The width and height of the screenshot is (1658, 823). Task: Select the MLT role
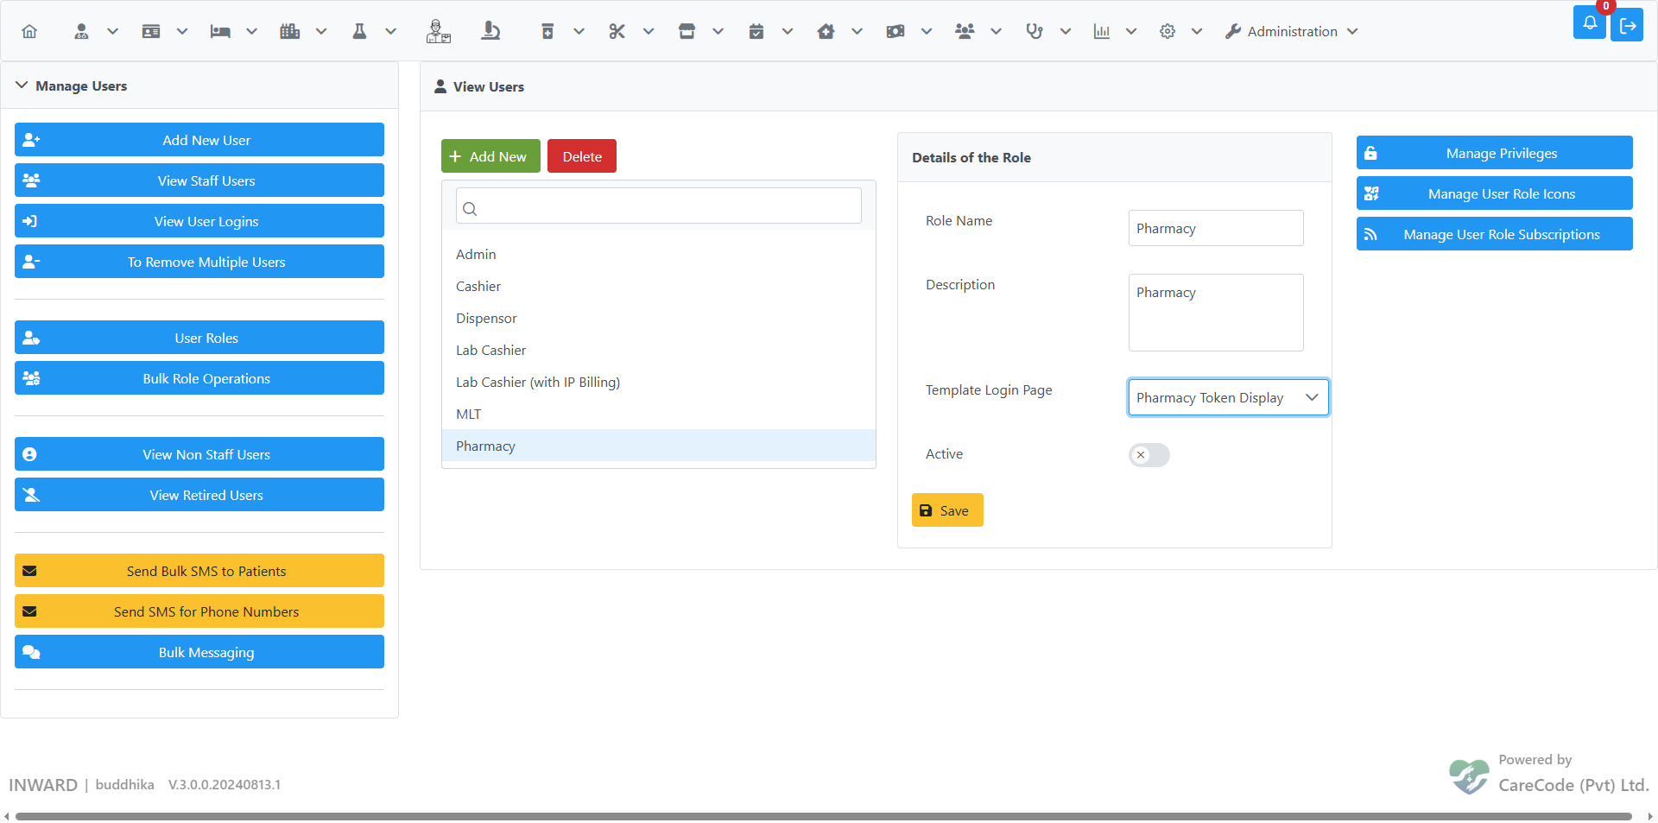pos(659,414)
